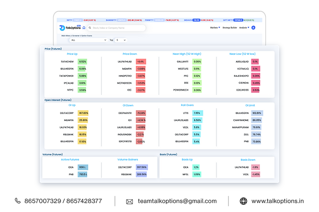
Task: Click the INDIAVIX ticker in the top strip
Action: 198,20
